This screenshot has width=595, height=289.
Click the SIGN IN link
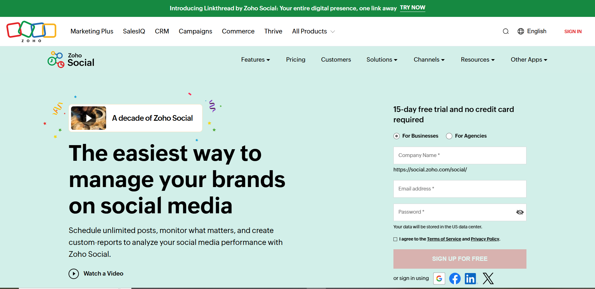click(573, 31)
